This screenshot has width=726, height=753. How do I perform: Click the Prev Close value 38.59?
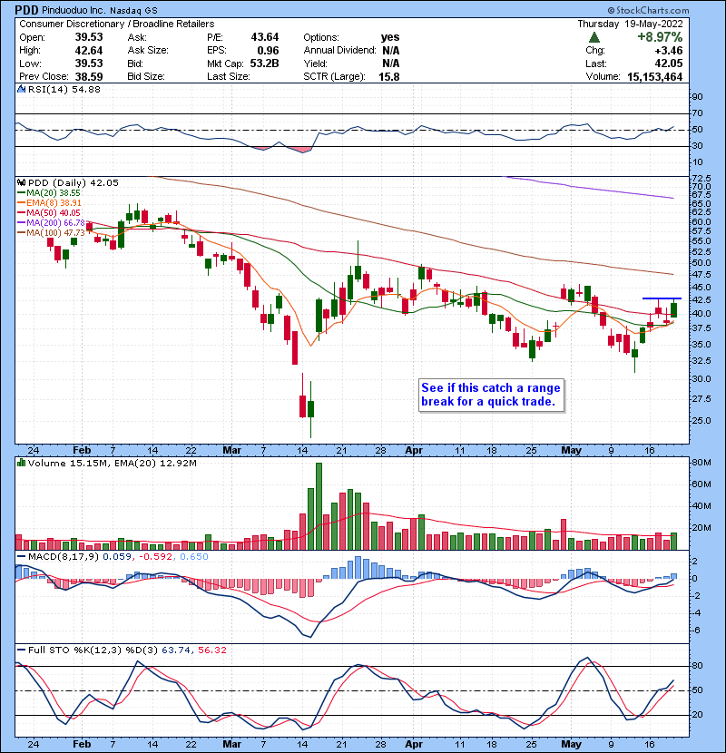click(89, 76)
